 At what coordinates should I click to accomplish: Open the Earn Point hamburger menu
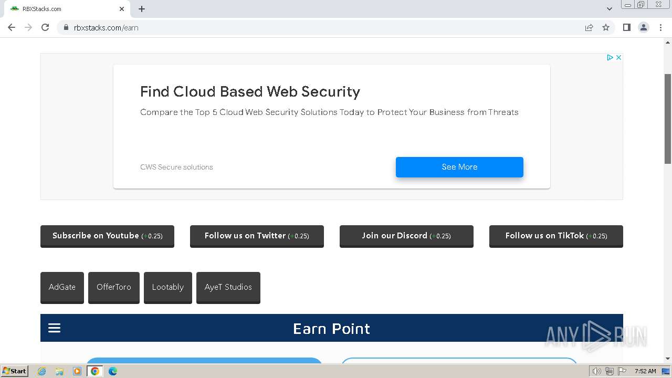(x=55, y=328)
